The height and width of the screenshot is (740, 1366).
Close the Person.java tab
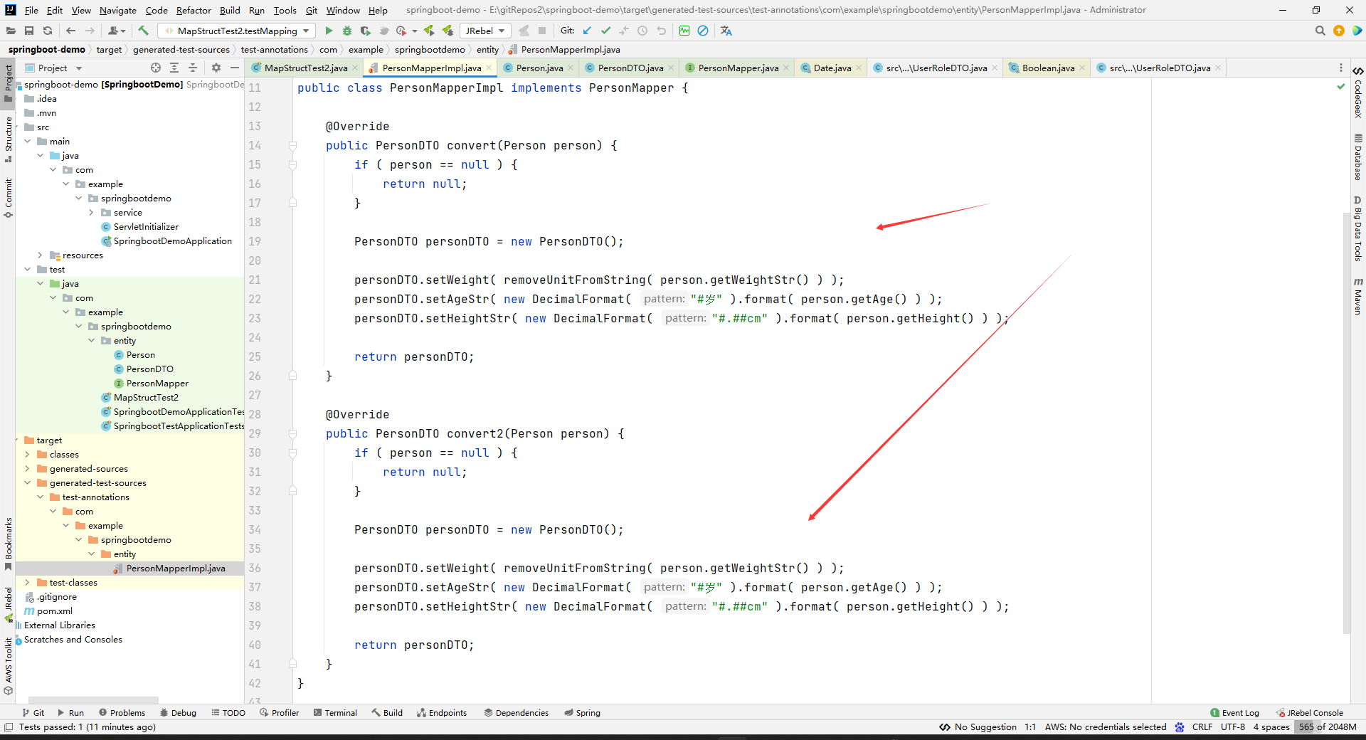571,68
